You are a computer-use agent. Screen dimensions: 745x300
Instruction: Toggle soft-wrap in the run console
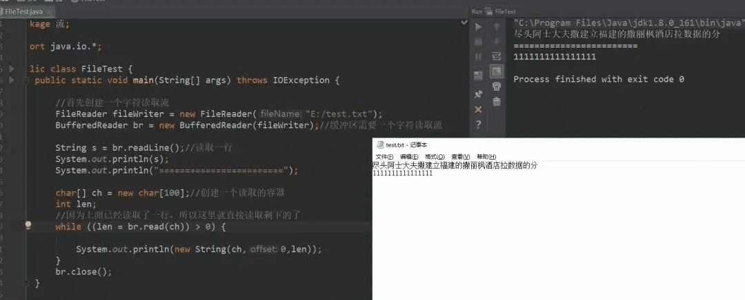tap(496, 56)
